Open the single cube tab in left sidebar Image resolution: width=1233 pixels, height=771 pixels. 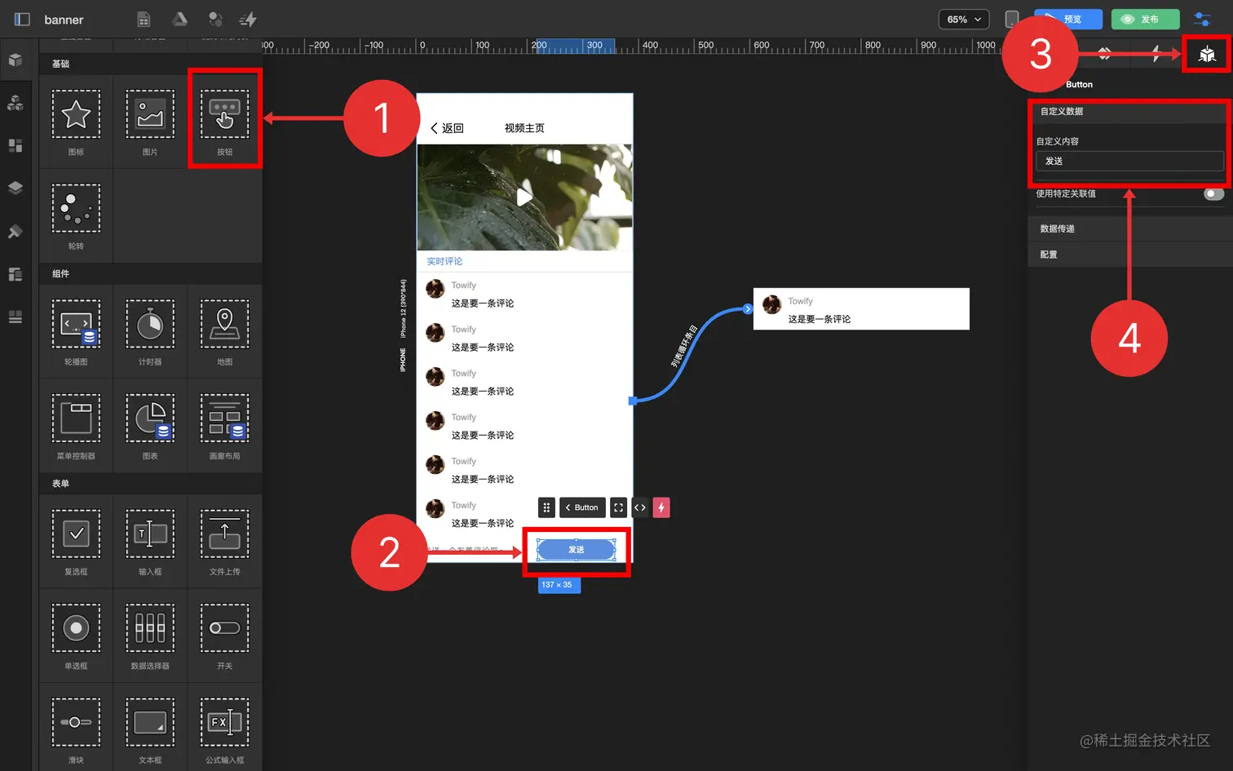15,60
